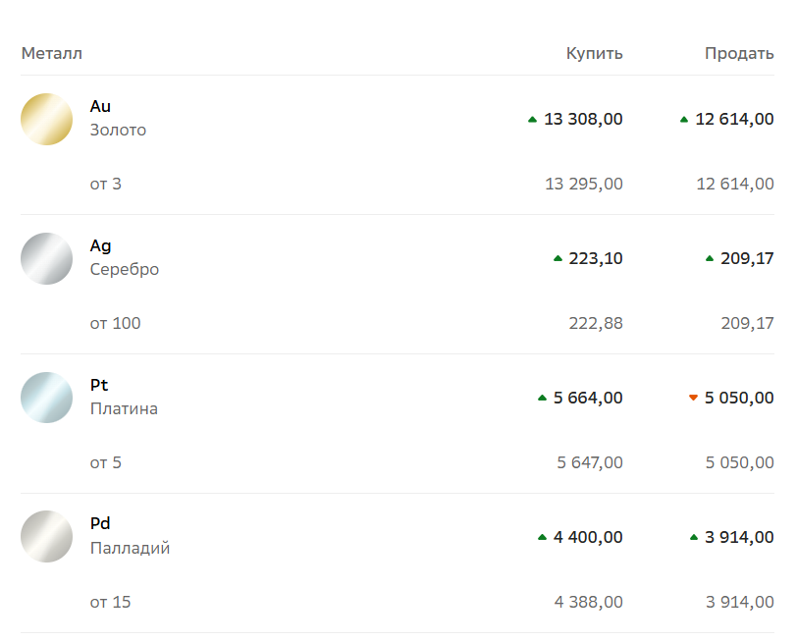Viewport: 797px width, 643px height.
Task: Click gold buy price 13 308,00
Action: point(583,120)
